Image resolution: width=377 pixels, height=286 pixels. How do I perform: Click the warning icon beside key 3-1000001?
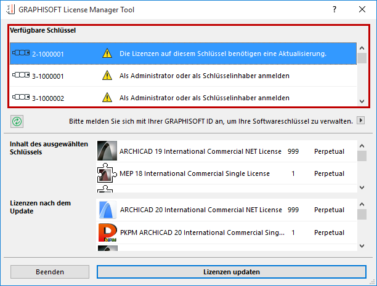point(107,76)
